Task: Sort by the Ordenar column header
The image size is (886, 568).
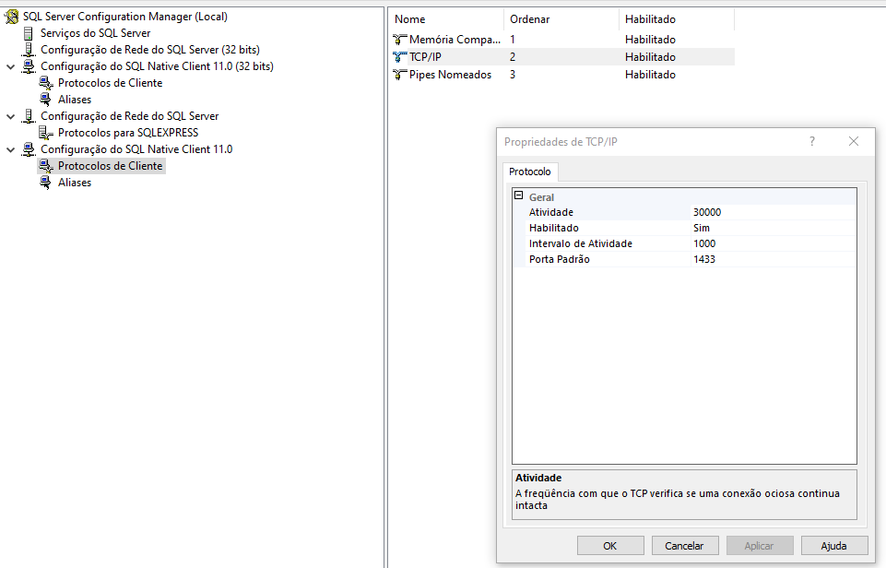Action: [x=561, y=19]
